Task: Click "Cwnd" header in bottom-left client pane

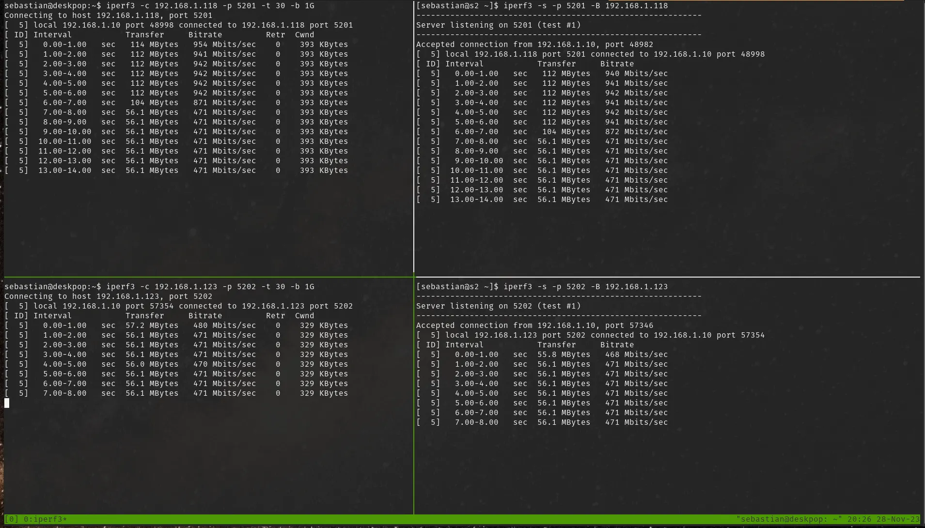Action: point(305,316)
